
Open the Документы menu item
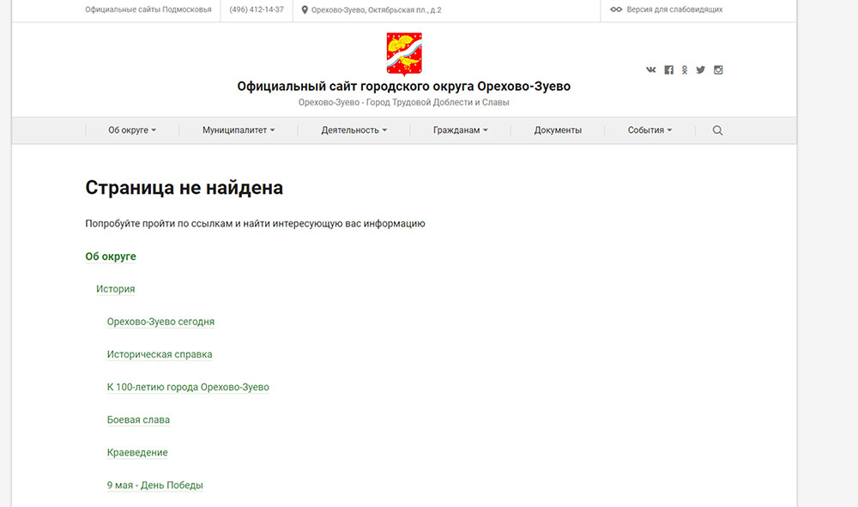click(x=558, y=130)
